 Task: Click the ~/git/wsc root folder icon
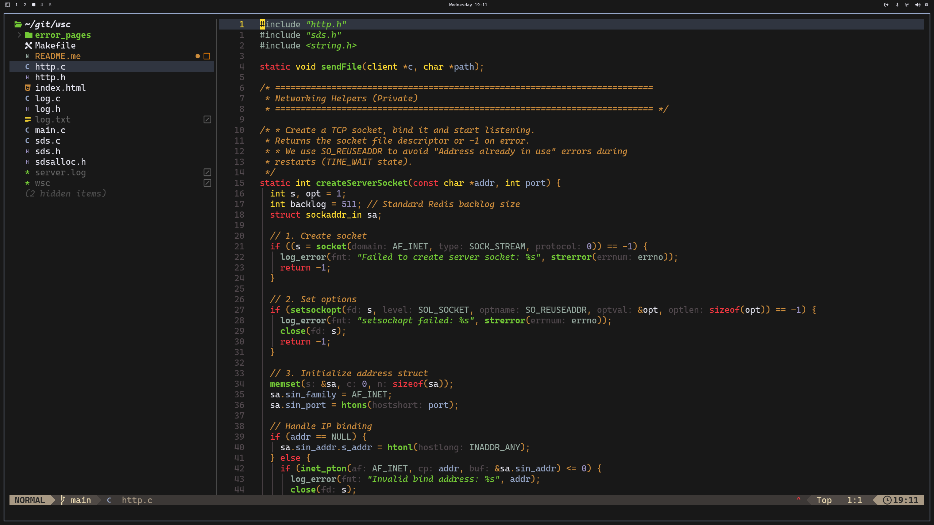pos(18,24)
